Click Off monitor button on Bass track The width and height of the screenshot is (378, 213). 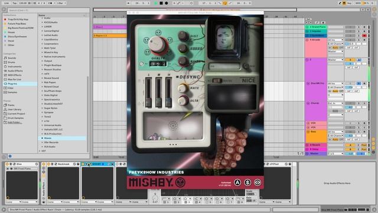click(x=341, y=140)
